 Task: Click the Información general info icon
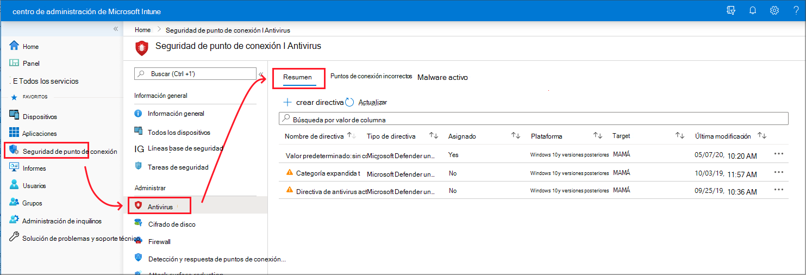click(x=138, y=114)
